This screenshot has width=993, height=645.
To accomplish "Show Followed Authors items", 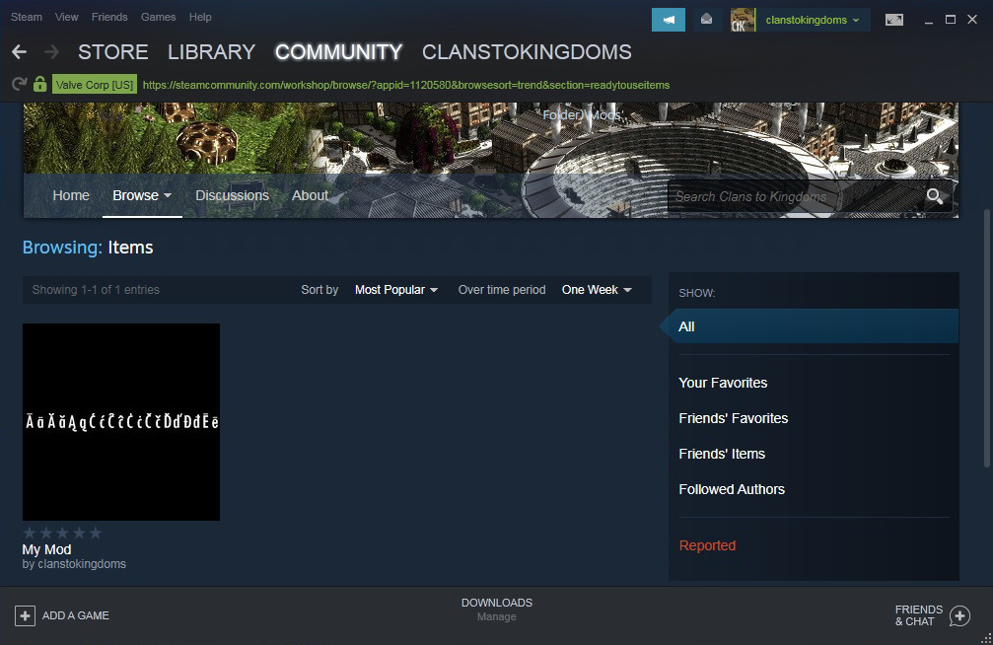I will (732, 489).
